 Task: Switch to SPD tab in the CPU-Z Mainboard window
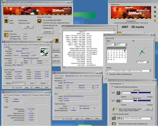pyautogui.click(x=81, y=76)
